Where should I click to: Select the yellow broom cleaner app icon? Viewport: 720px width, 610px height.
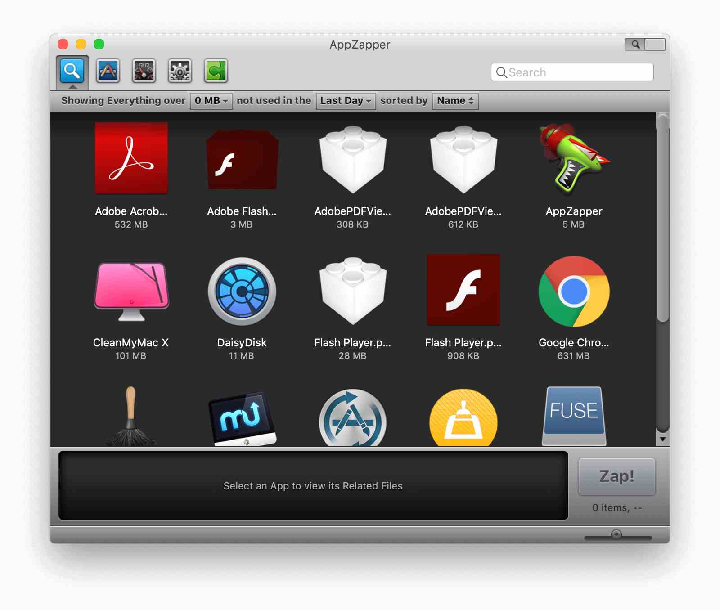point(463,418)
